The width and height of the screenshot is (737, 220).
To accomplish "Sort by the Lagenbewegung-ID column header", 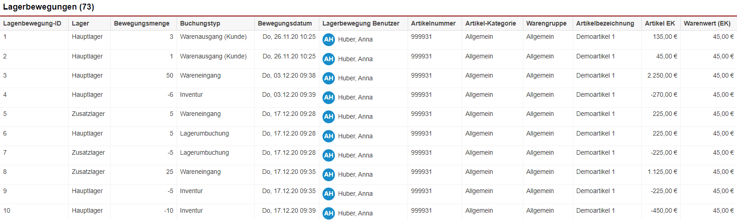I will coord(32,23).
